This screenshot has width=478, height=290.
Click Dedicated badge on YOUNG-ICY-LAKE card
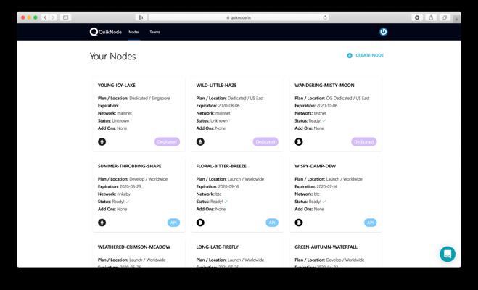(167, 141)
